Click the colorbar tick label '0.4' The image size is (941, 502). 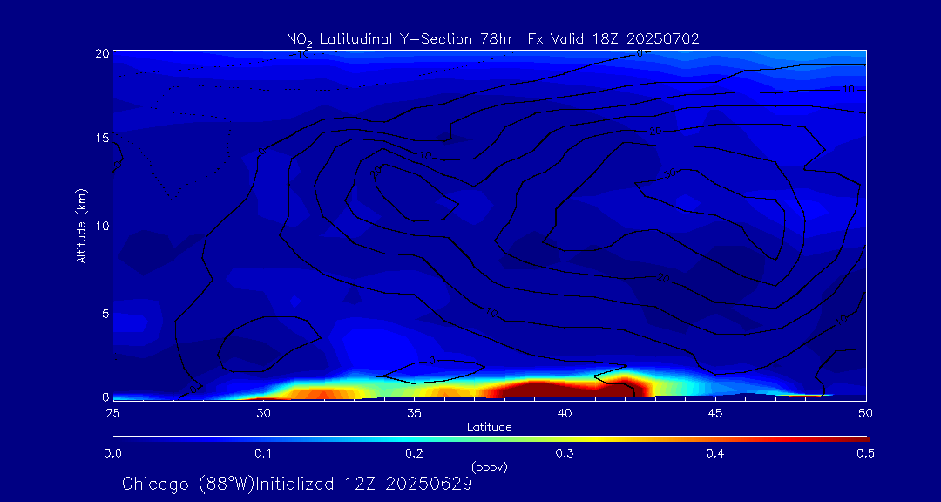pyautogui.click(x=715, y=453)
